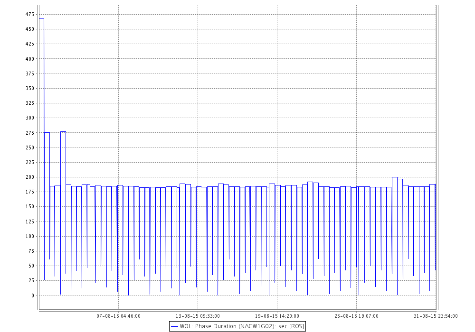Click y-axis value 300

click(29, 118)
